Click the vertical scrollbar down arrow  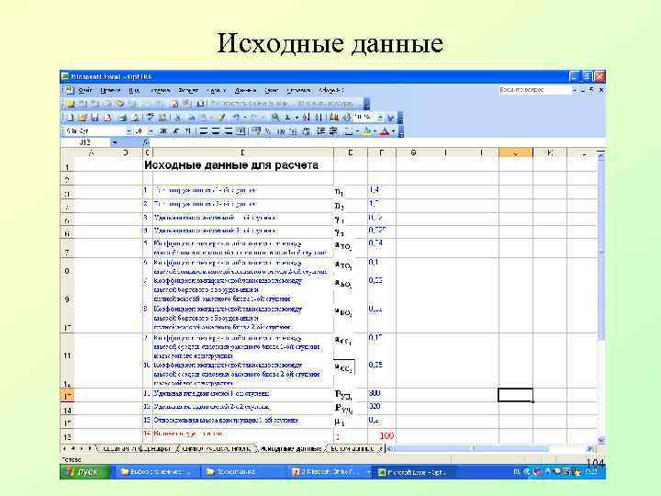point(600,441)
